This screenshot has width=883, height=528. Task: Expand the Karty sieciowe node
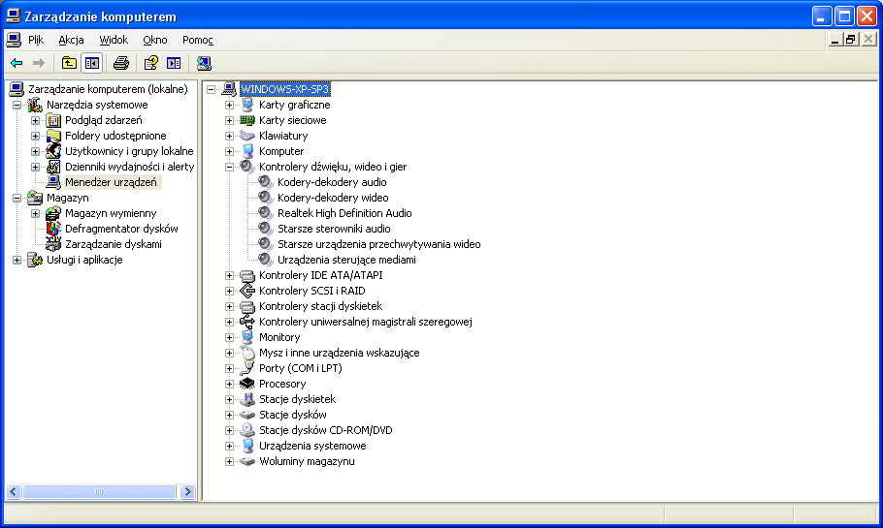(x=229, y=120)
